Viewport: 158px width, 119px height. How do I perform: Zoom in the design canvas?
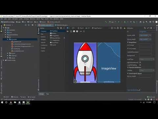pos(118,28)
